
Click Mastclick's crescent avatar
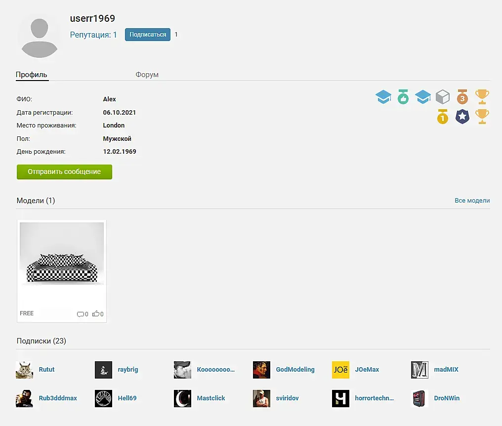(182, 398)
